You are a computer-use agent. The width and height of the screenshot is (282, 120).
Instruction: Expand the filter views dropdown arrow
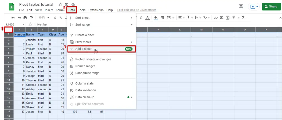coord(238,18)
